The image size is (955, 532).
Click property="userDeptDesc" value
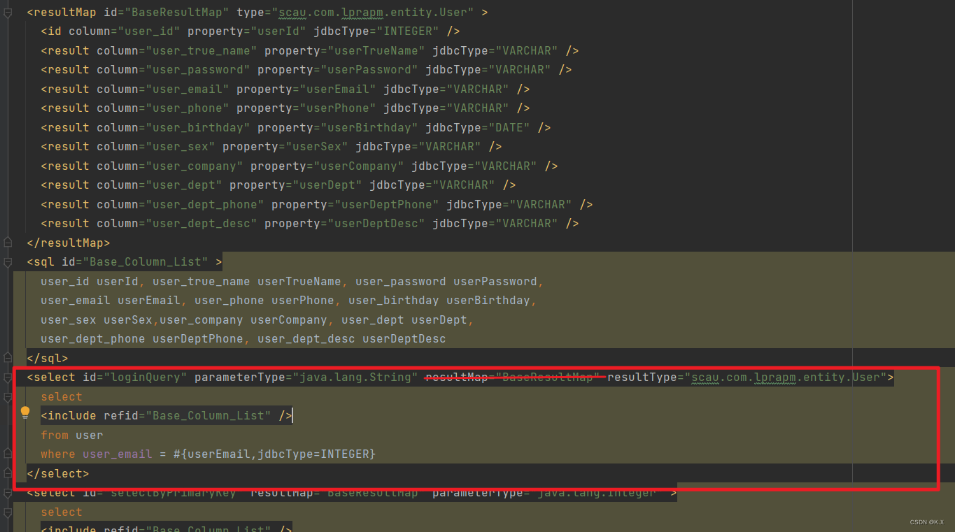[x=345, y=224]
